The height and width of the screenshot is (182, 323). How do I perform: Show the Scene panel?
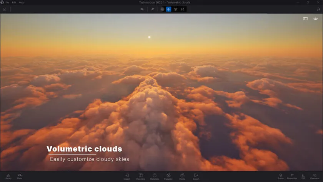(281, 176)
